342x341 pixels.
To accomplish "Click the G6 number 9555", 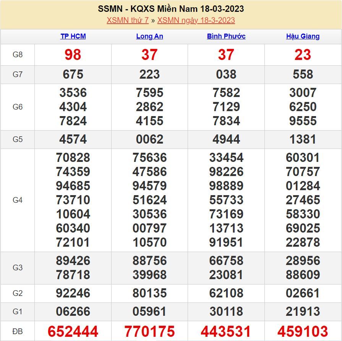I will tap(303, 121).
